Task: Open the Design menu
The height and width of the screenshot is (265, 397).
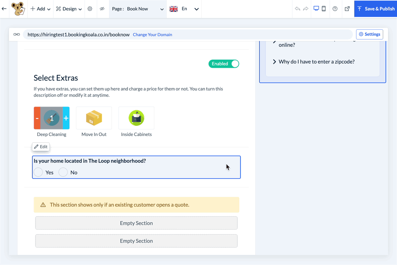Action: pyautogui.click(x=69, y=9)
